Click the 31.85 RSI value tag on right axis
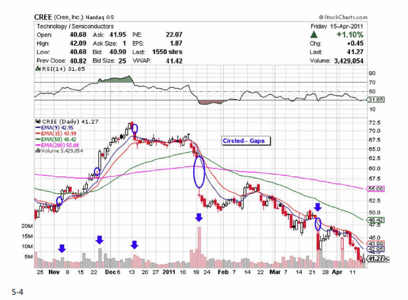408x300 pixels. pyautogui.click(x=376, y=99)
